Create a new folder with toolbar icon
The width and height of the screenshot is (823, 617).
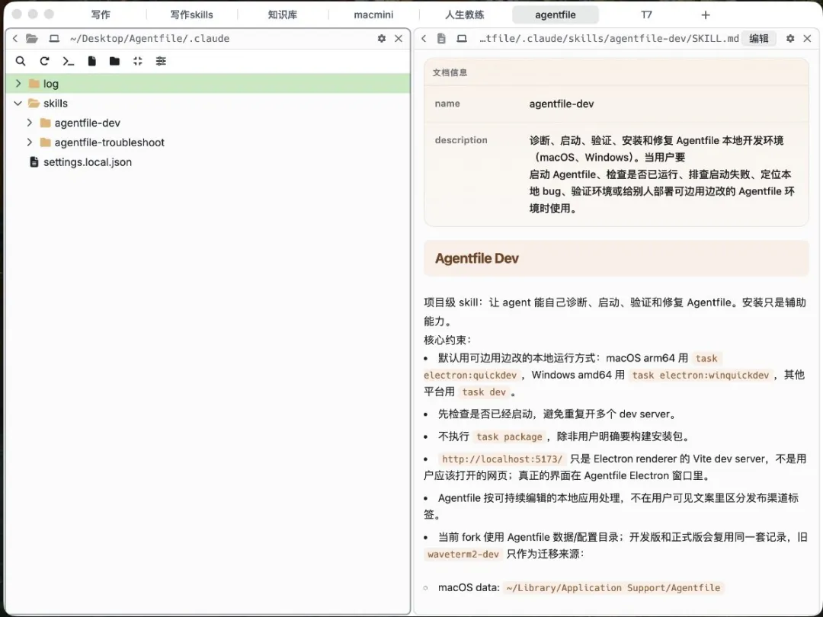[114, 62]
